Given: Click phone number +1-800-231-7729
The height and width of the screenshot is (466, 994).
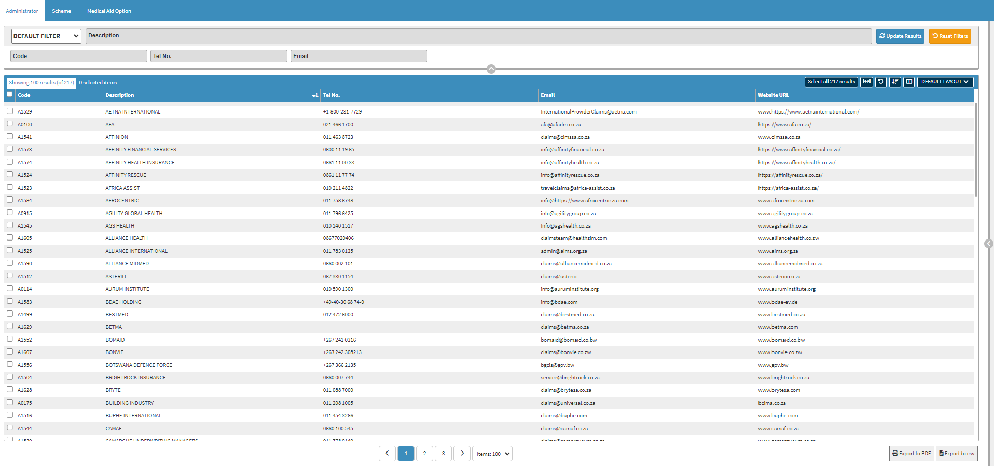Looking at the screenshot, I should tap(342, 112).
